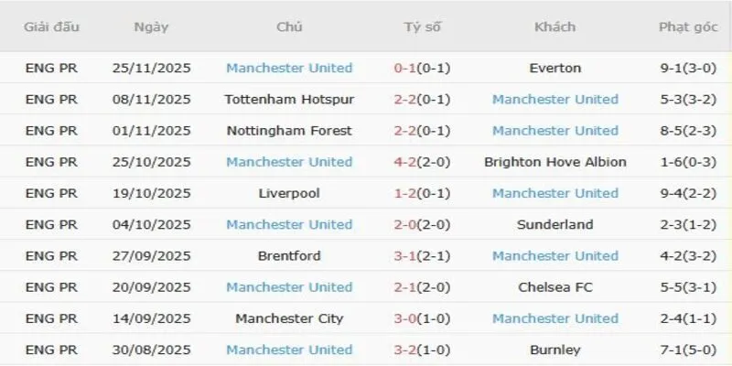The width and height of the screenshot is (732, 366).
Task: Select Chelsea FC in the away column
Action: [x=555, y=287]
